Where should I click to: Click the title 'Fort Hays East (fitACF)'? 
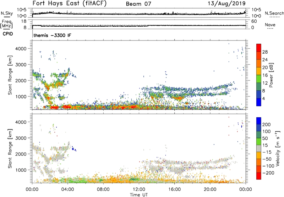(x=69, y=3)
